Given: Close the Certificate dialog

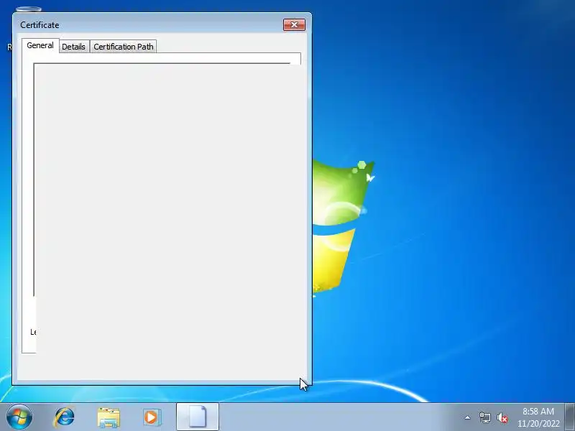Looking at the screenshot, I should tap(294, 25).
